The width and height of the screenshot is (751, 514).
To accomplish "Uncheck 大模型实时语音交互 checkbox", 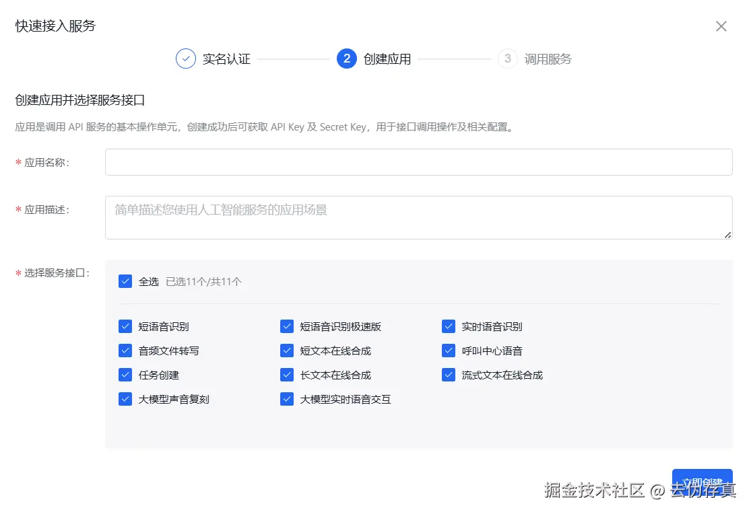I will coord(287,399).
